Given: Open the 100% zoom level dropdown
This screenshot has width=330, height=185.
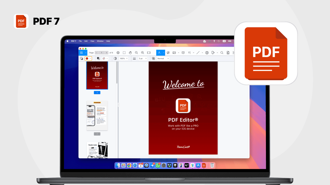Looking at the screenshot, I should (122, 58).
